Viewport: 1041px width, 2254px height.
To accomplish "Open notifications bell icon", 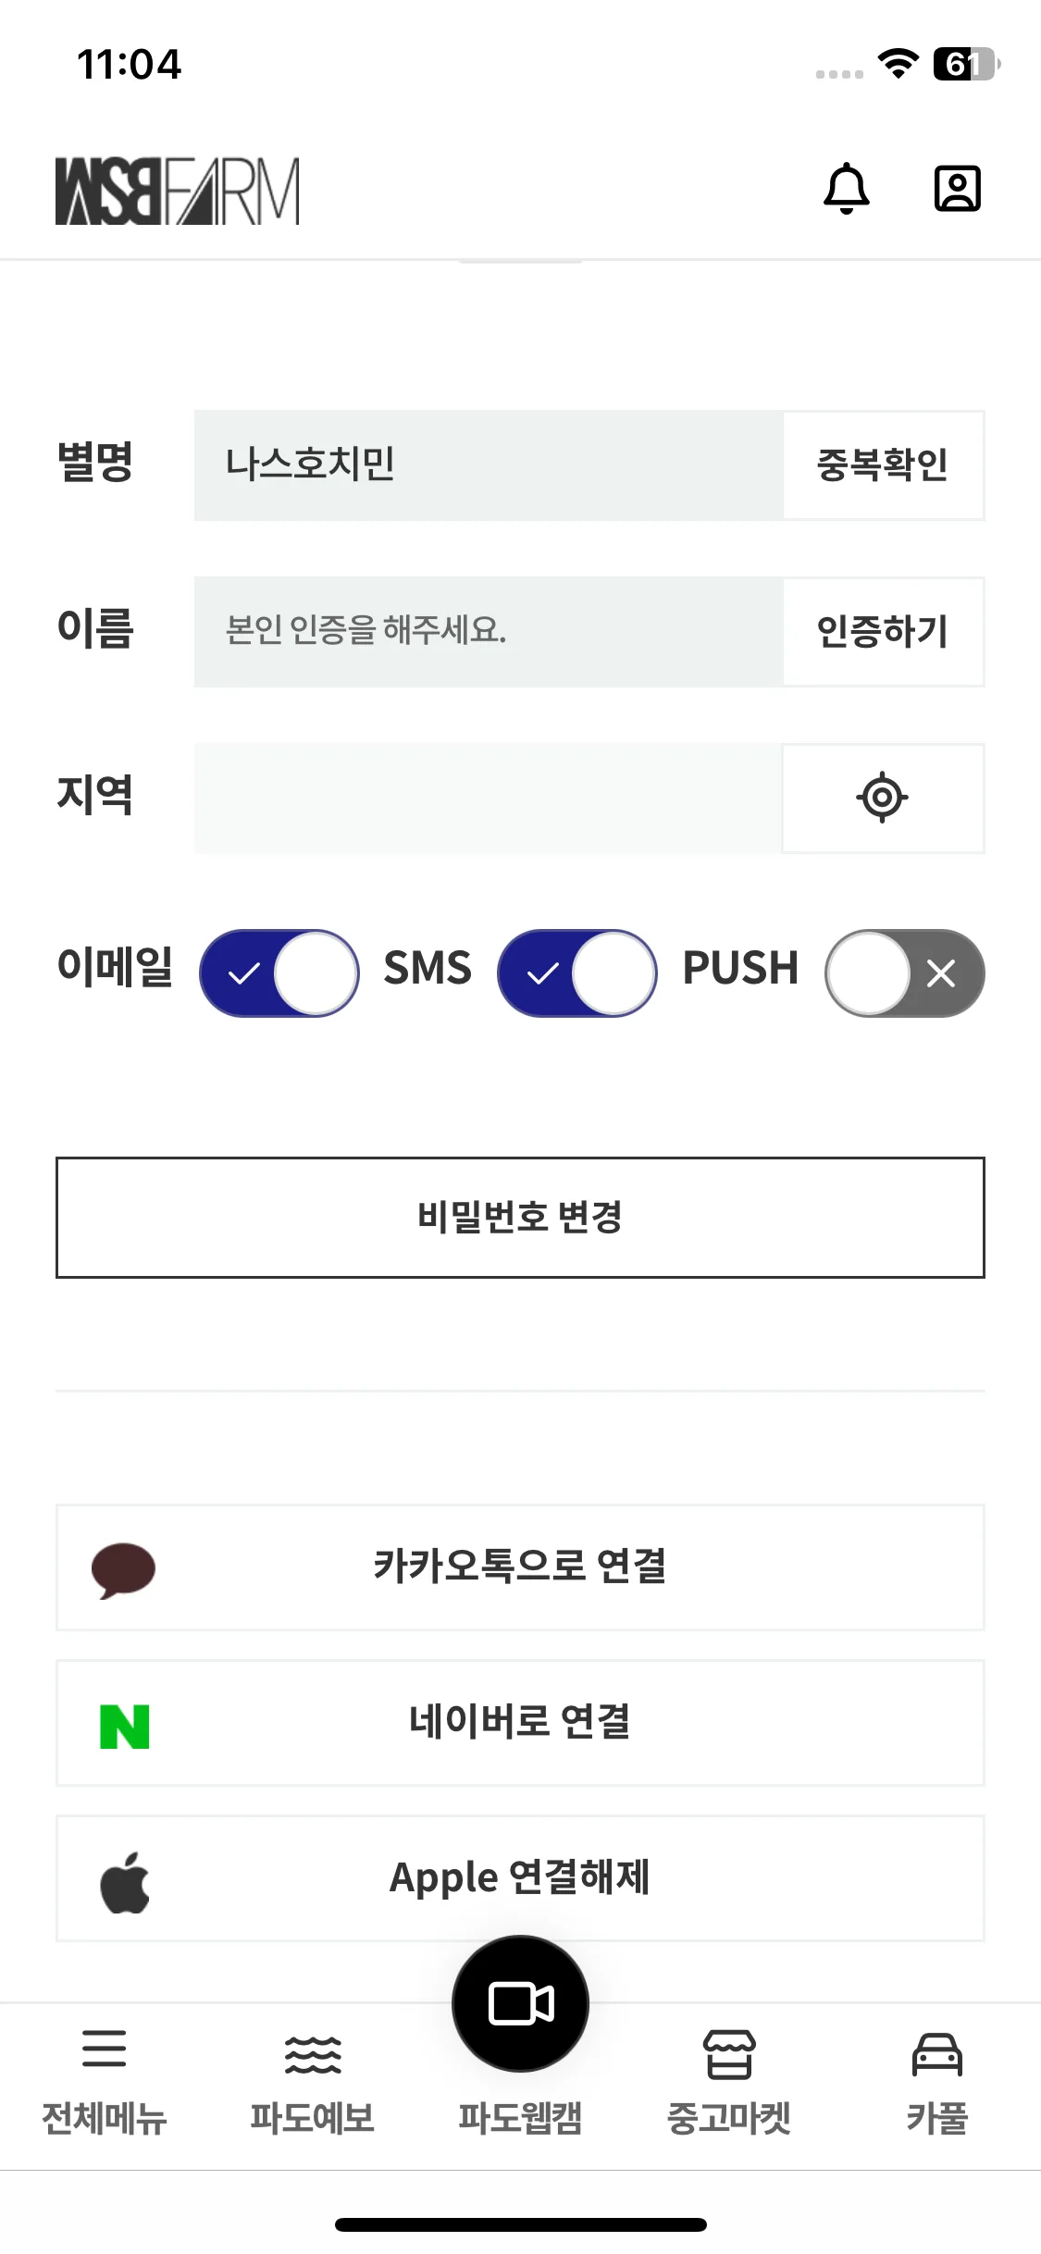I will click(846, 189).
